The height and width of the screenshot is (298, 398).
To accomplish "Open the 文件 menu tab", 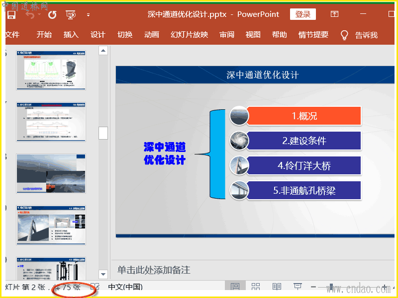I will pos(12,34).
